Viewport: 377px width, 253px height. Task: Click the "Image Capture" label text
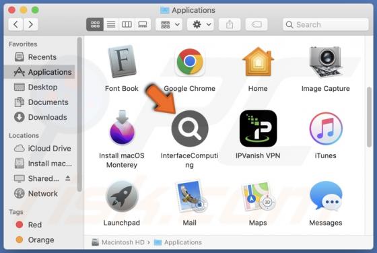pos(326,88)
